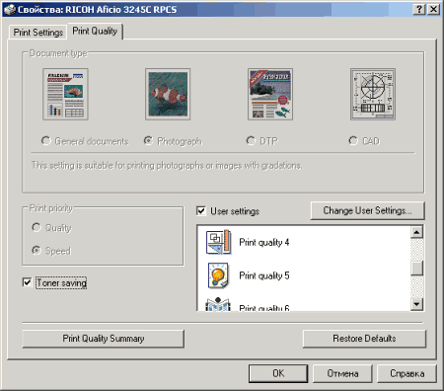Click the General documents preview thumbnail
Screen dimensions: 444x391
[x=65, y=94]
